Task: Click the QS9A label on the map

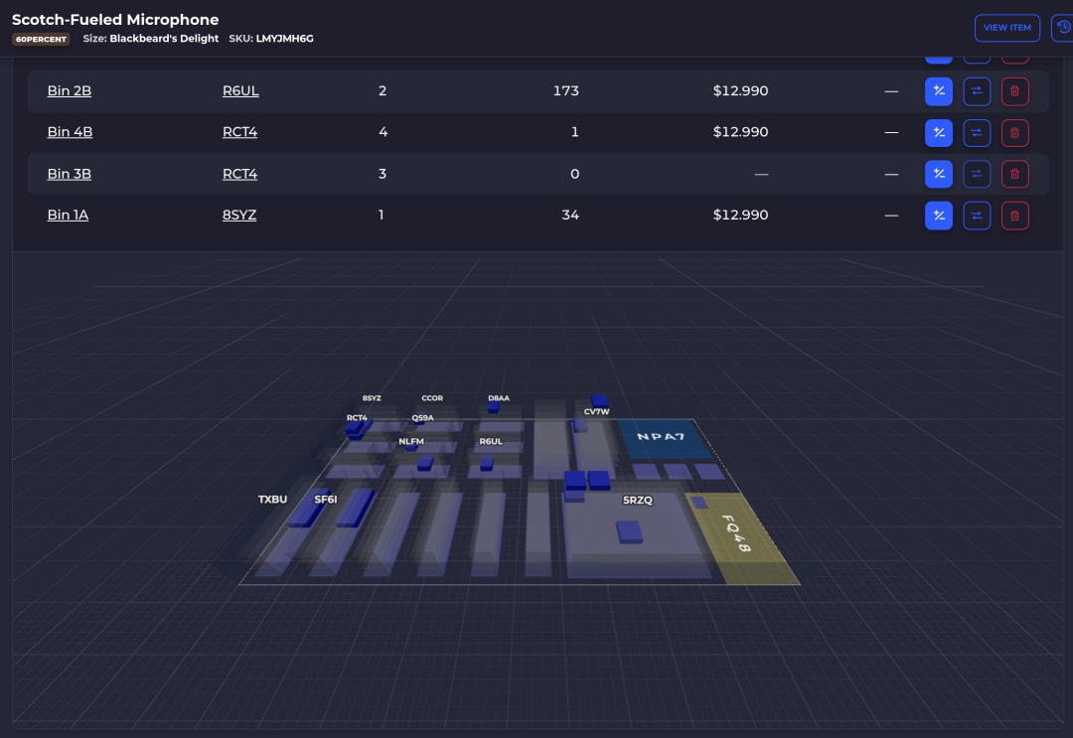Action: coord(423,418)
